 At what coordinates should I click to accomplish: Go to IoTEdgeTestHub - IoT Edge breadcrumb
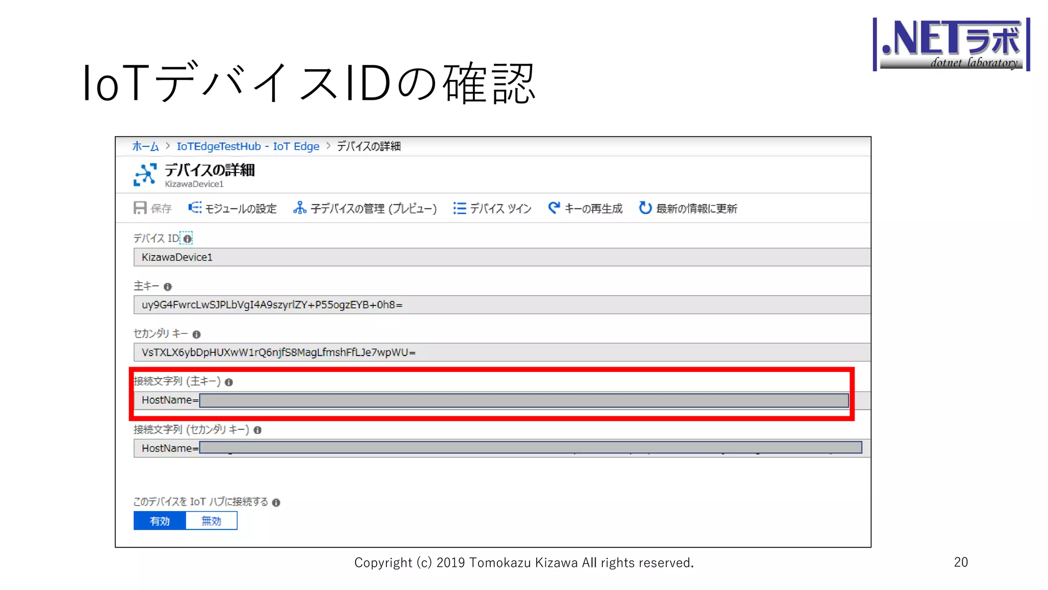point(248,146)
